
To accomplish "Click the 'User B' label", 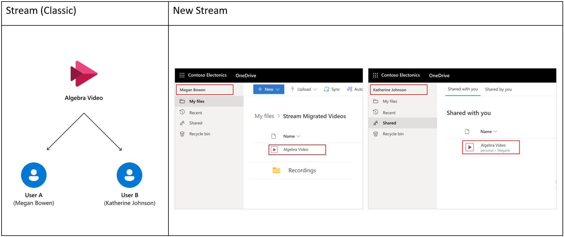I will (x=129, y=195).
